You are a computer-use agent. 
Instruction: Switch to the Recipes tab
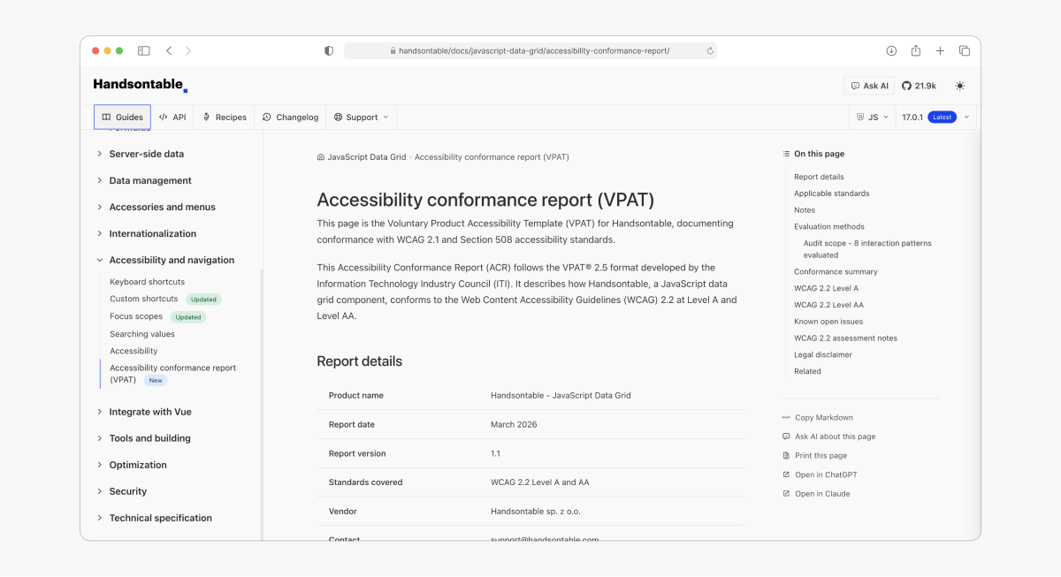tap(225, 117)
